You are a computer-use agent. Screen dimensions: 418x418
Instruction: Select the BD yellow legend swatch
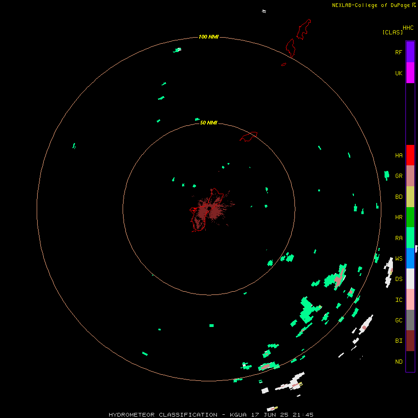point(410,197)
